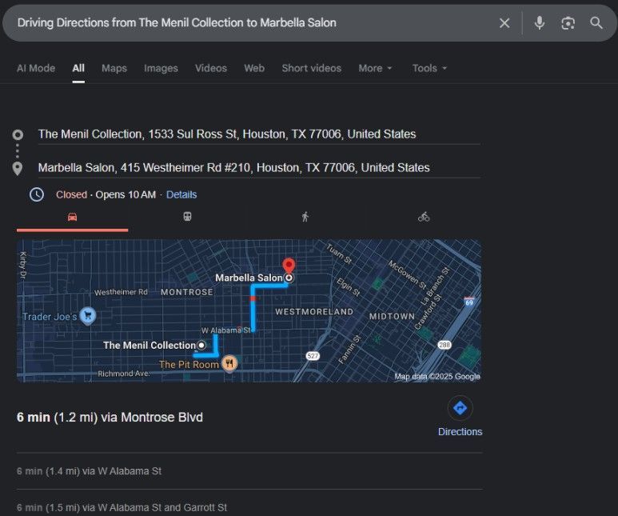Select walking travel mode icon
This screenshot has height=516, width=618.
coord(305,217)
